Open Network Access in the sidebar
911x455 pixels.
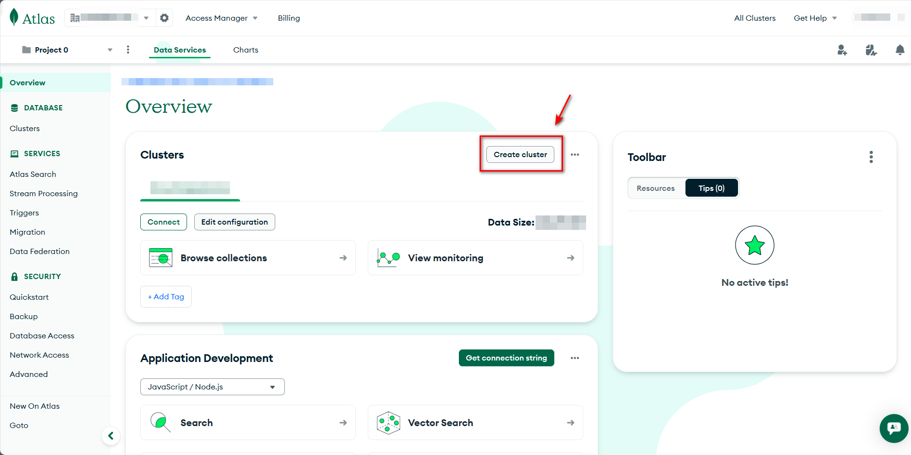click(x=39, y=355)
